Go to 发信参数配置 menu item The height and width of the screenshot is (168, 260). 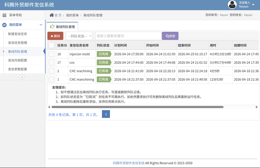click(x=18, y=69)
